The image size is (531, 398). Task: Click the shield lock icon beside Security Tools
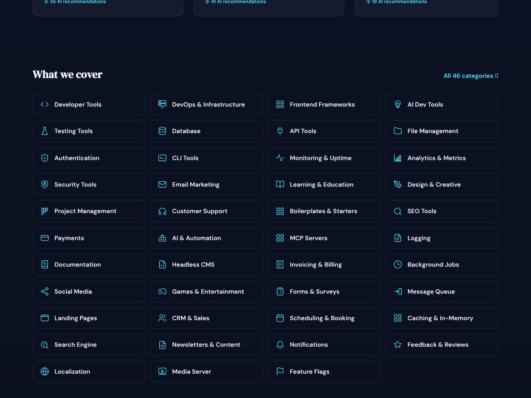click(45, 184)
